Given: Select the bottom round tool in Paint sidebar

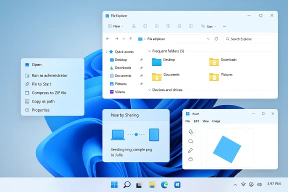Looking at the screenshot, I should click(190, 159).
